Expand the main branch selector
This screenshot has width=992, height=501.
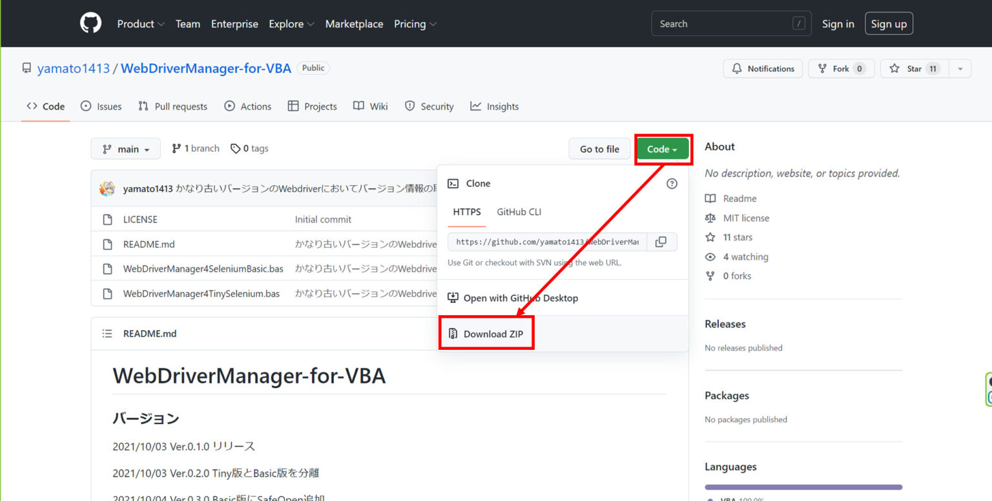pyautogui.click(x=125, y=149)
